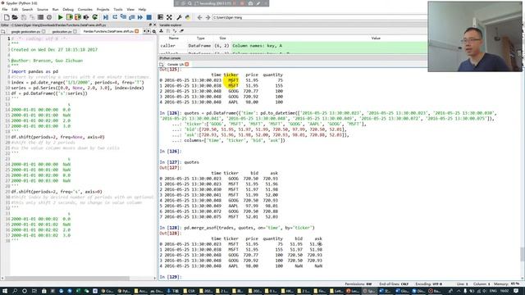
Task: Continue execution debug icon
Action: [140, 17]
